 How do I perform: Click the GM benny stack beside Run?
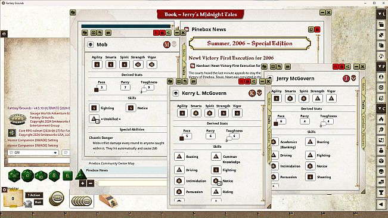click(57, 198)
